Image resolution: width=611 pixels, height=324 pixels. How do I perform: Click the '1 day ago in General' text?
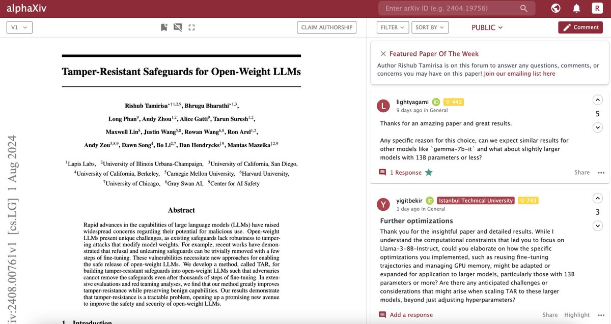(x=421, y=209)
